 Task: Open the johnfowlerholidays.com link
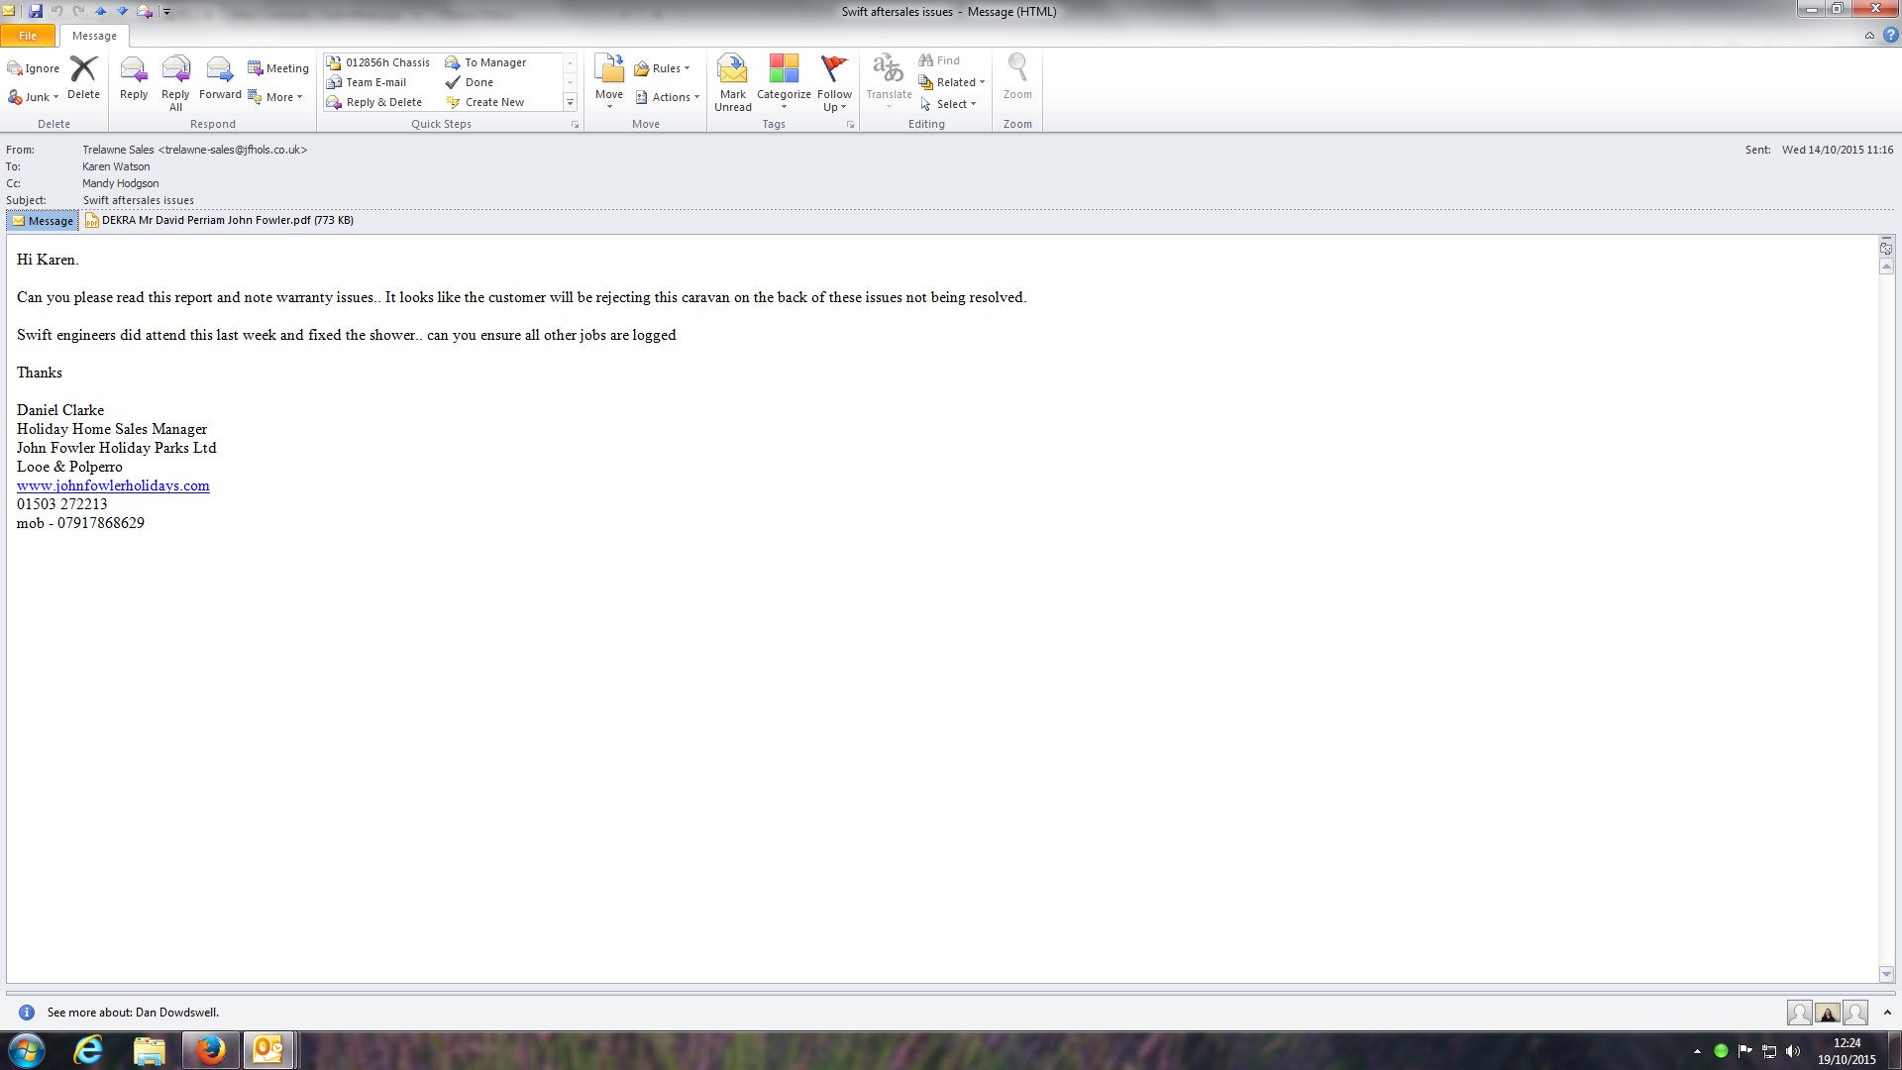click(113, 485)
